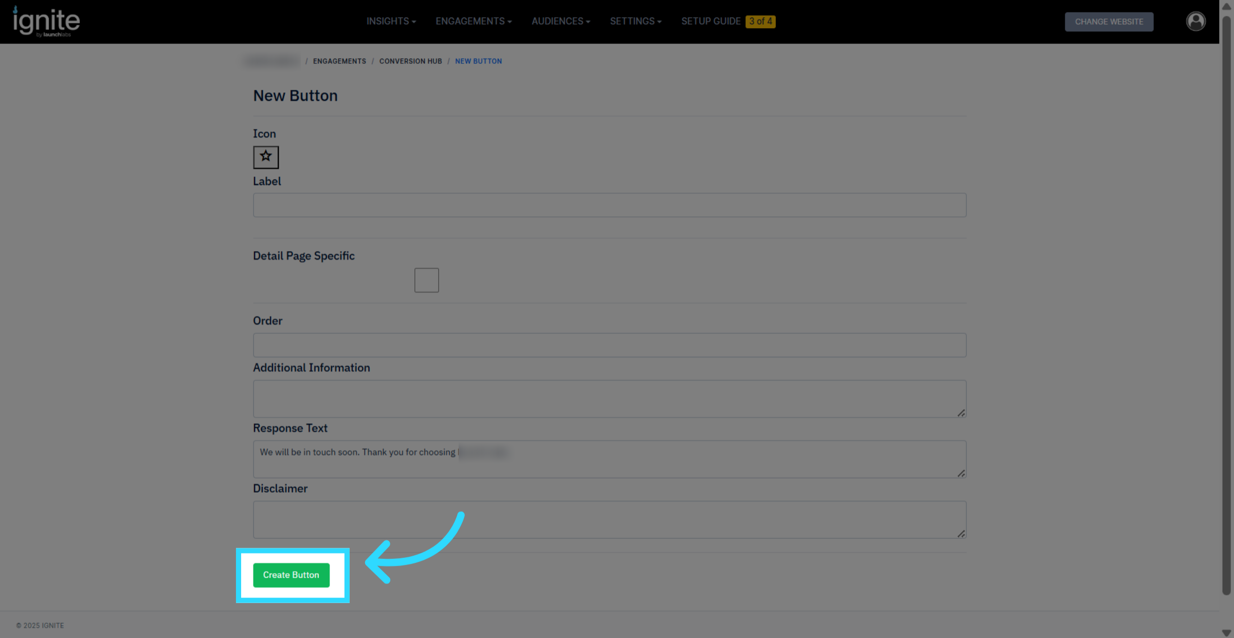This screenshot has height=638, width=1234.
Task: Expand the Audiences dropdown menu
Action: (560, 21)
